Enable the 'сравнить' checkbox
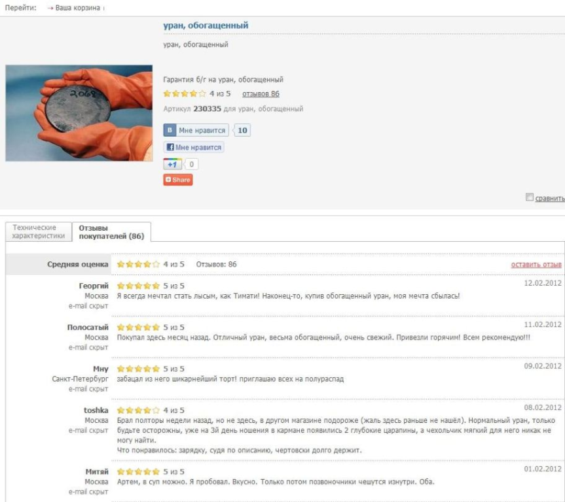The height and width of the screenshot is (502, 565). [x=529, y=198]
